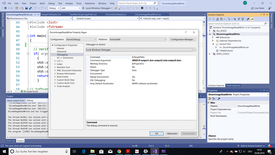Select the Sync with Active Document icon
The width and height of the screenshot is (275, 155).
tap(235, 19)
